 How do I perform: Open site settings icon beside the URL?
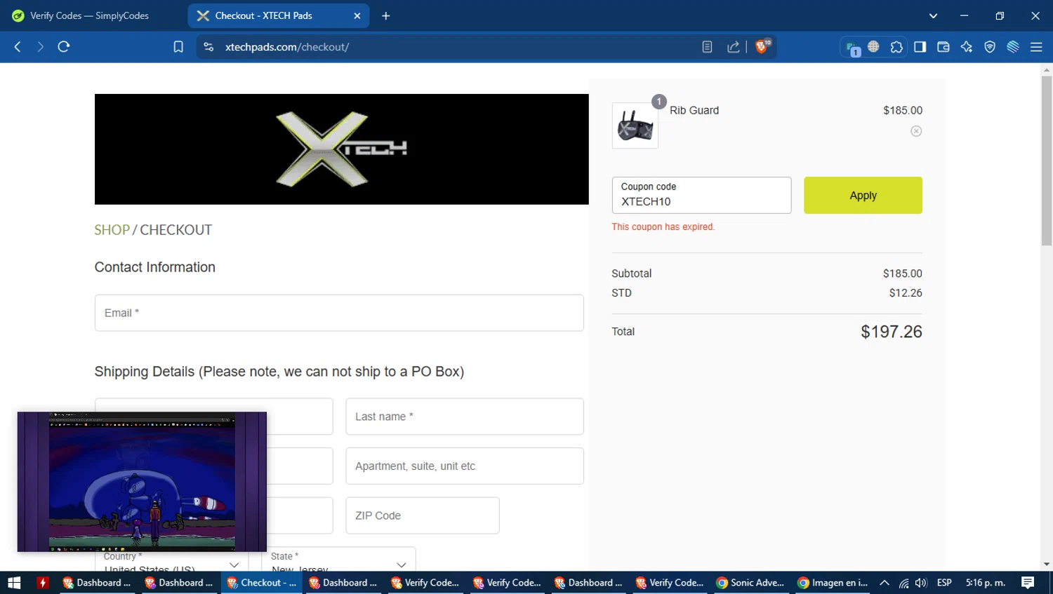point(208,47)
